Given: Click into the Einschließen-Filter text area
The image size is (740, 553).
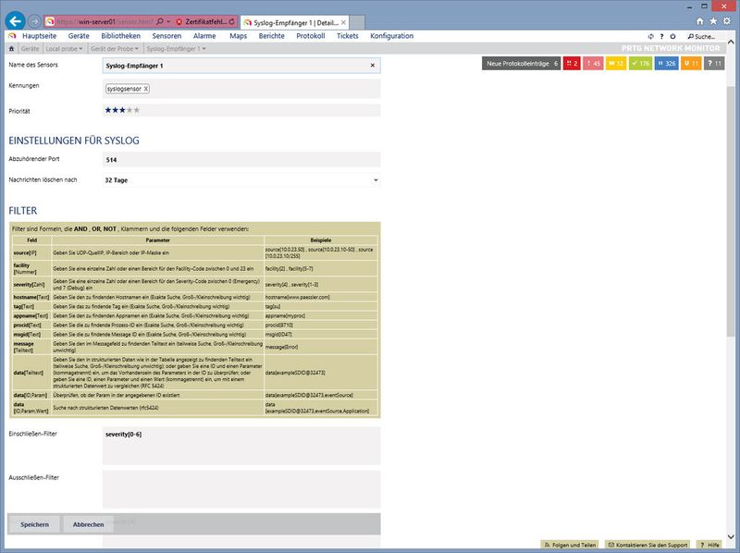Looking at the screenshot, I should click(241, 446).
